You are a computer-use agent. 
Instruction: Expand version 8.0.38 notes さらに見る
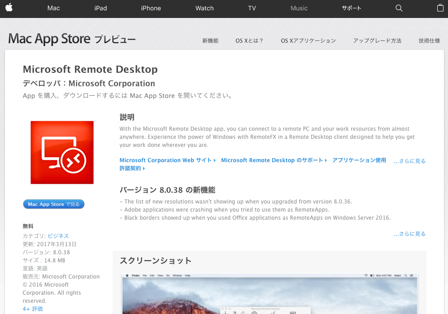click(410, 234)
